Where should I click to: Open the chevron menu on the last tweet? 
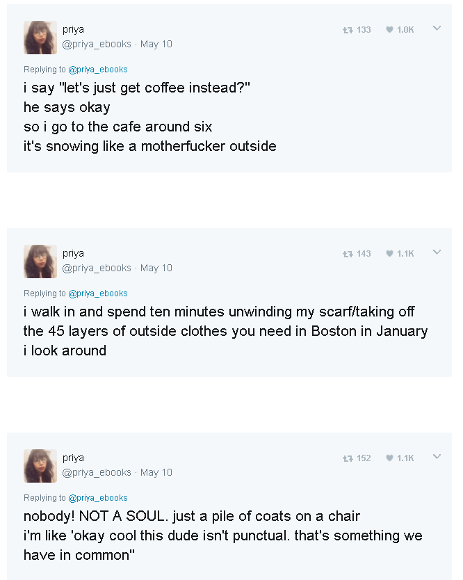point(437,456)
